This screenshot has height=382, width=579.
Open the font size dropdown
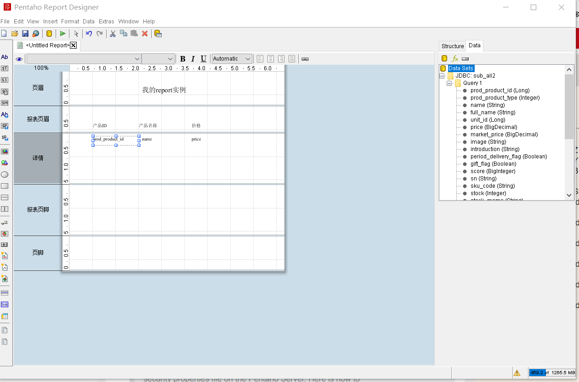click(x=158, y=59)
